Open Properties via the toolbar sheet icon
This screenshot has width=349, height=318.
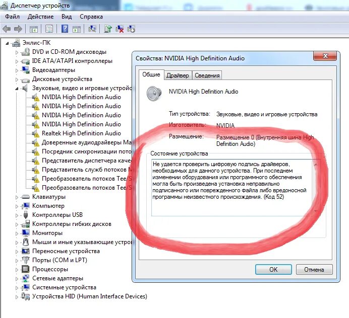coord(49,29)
